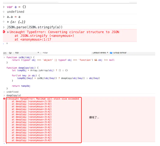Click 'for(let key in obj) {' line
160x146 pixels.
(x=26, y=76)
